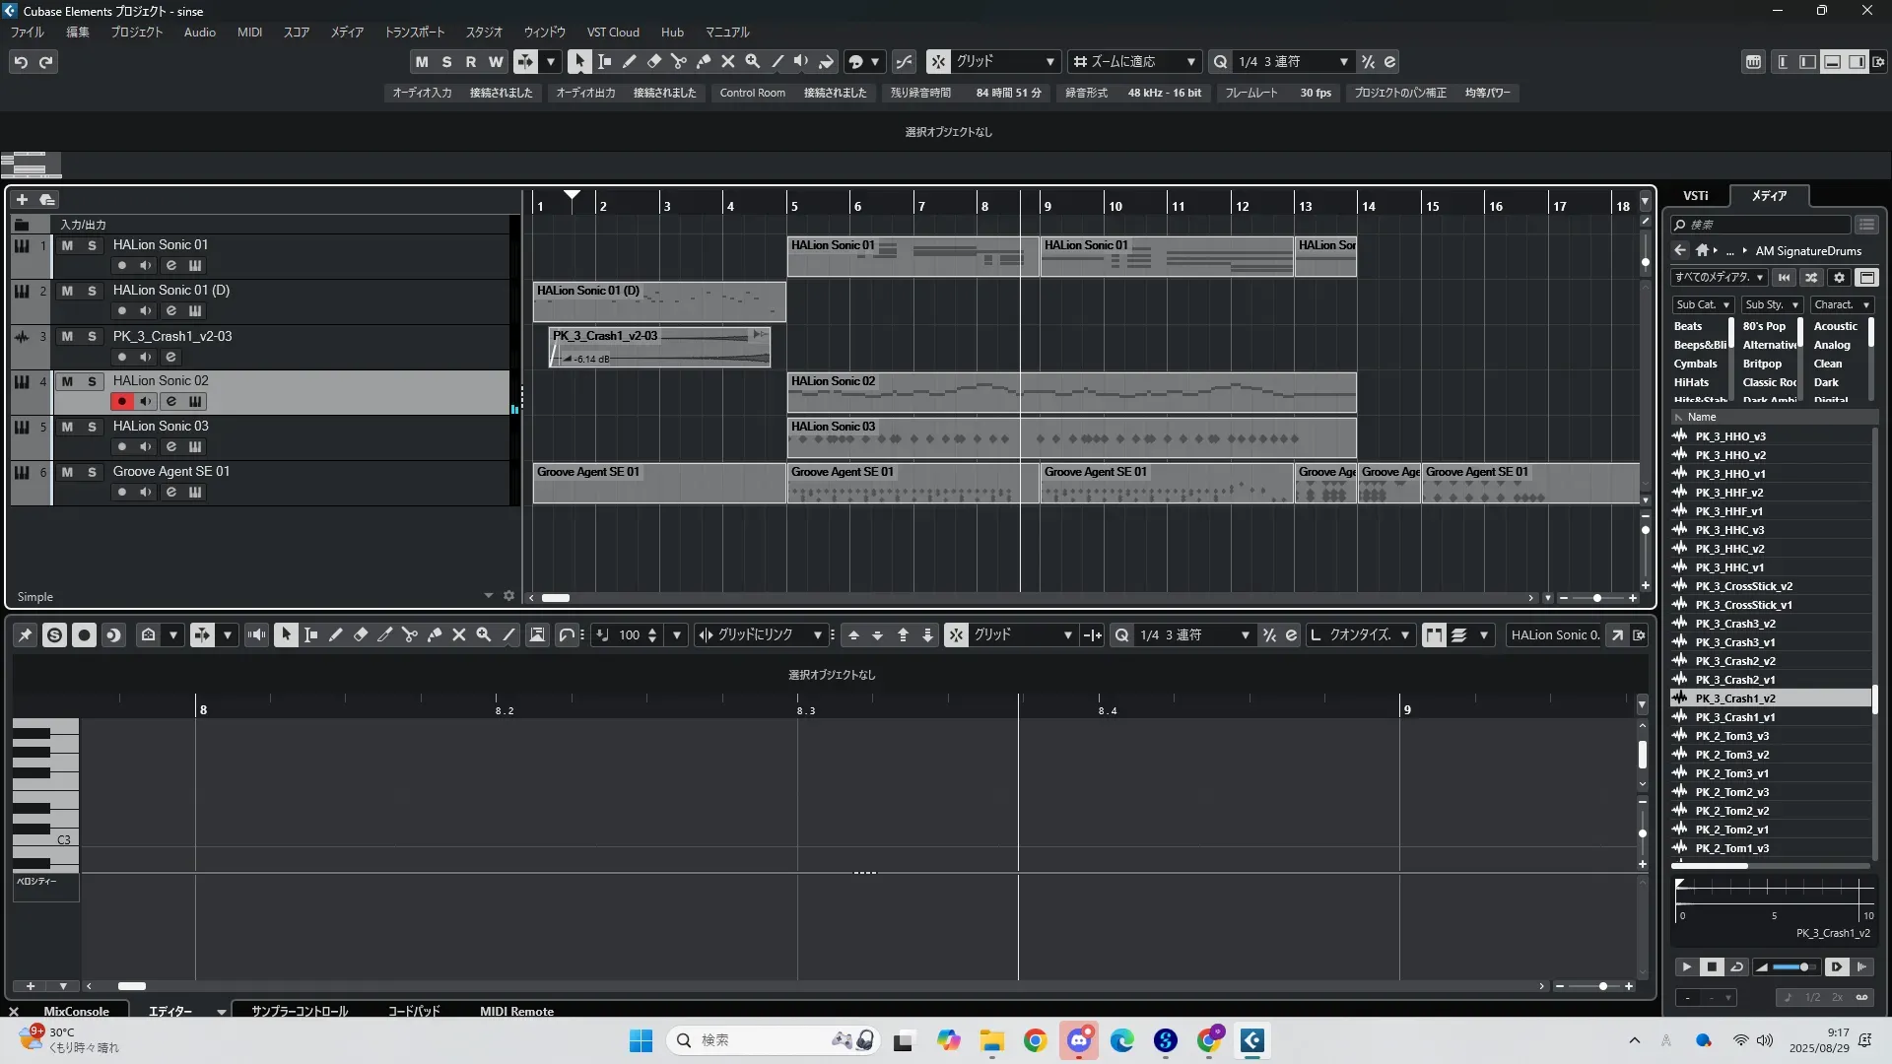Disable record enable on HALion Sonic 02

(x=122, y=402)
